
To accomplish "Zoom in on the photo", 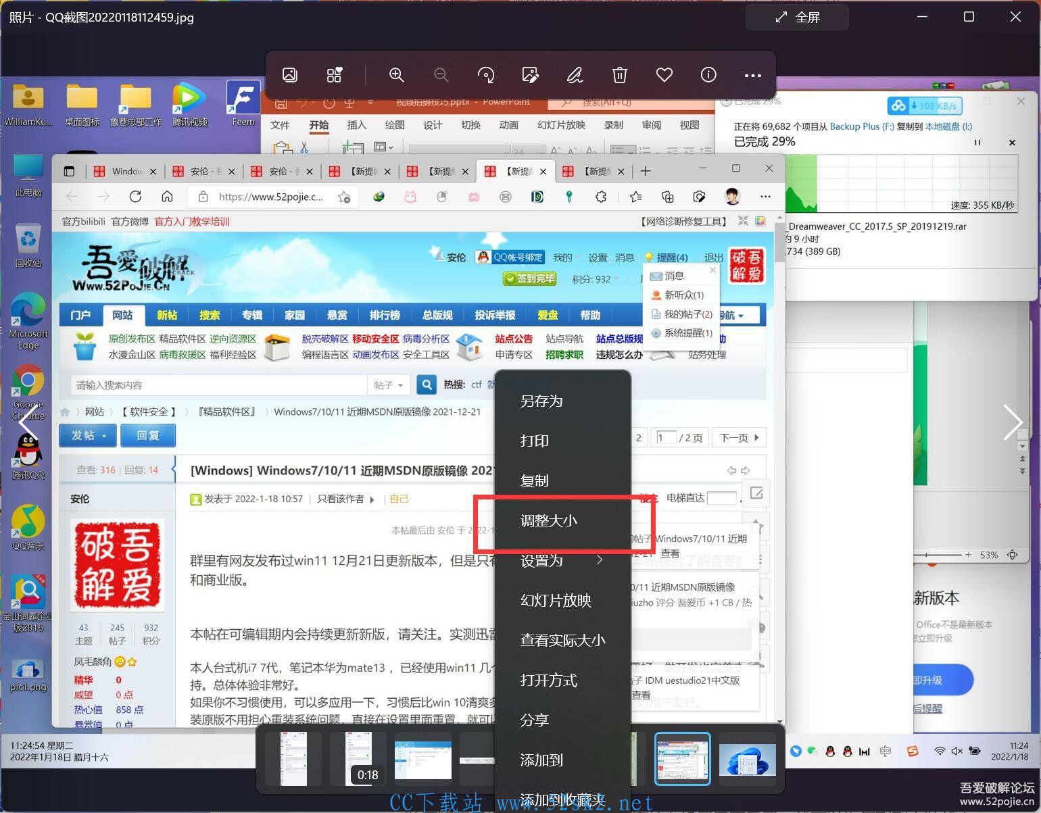I will click(x=397, y=75).
